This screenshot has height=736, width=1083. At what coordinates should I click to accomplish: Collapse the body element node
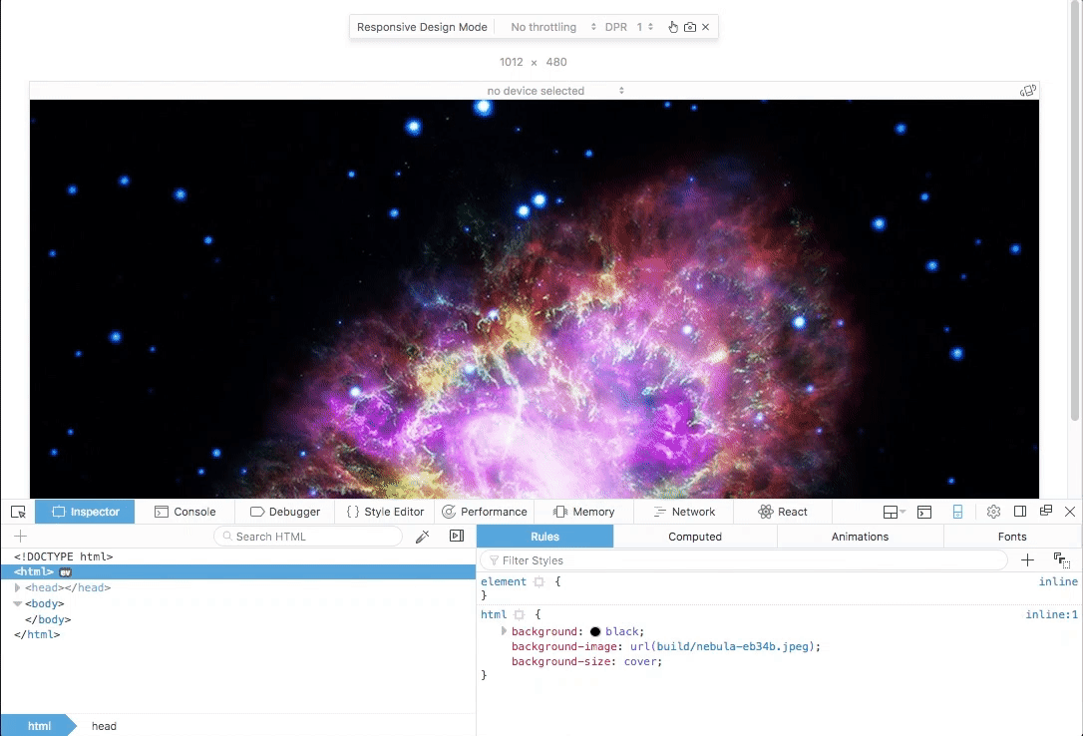tap(17, 603)
